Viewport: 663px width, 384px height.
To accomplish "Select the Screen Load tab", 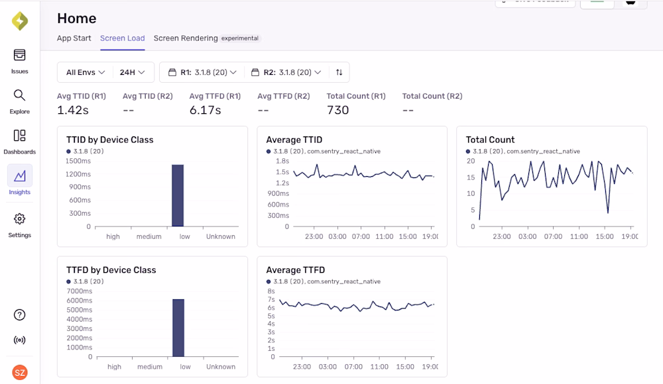I will tap(122, 38).
